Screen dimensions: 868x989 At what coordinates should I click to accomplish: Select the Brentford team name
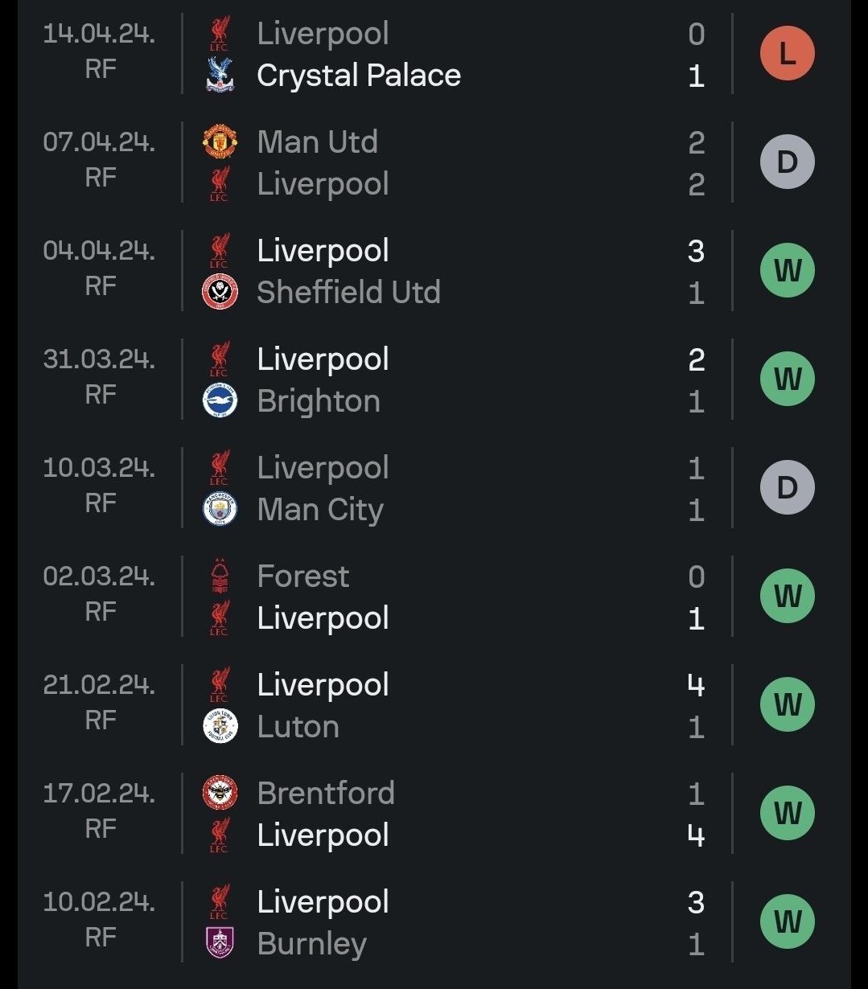[326, 793]
